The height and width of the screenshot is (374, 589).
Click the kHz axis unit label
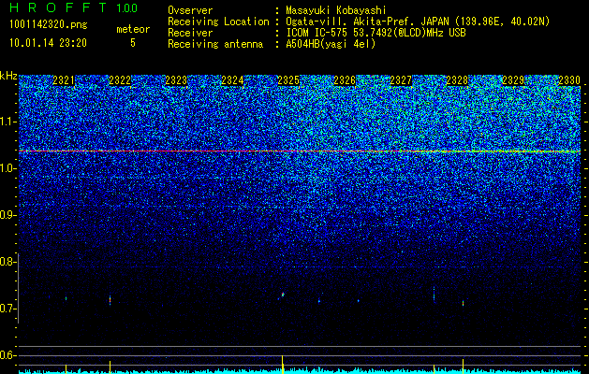(8, 76)
